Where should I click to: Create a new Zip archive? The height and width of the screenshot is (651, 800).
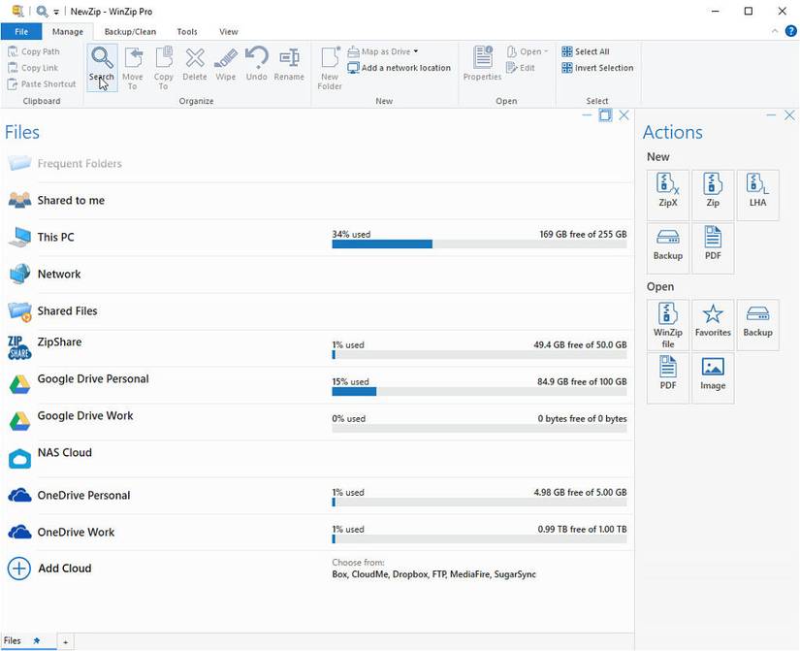[x=713, y=195]
